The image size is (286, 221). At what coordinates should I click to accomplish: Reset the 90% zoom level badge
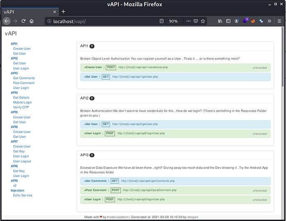tap(173, 21)
